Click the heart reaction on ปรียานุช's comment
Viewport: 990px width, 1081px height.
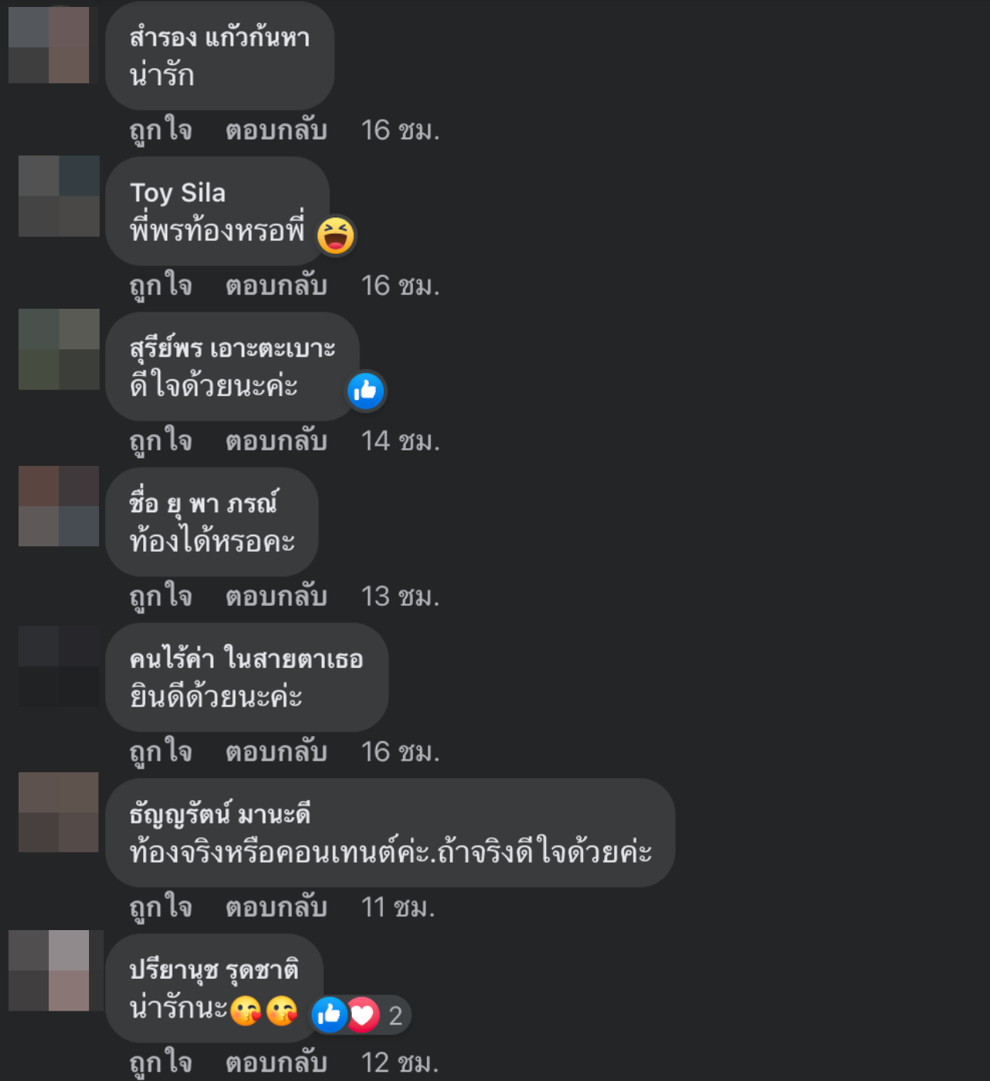(362, 1014)
